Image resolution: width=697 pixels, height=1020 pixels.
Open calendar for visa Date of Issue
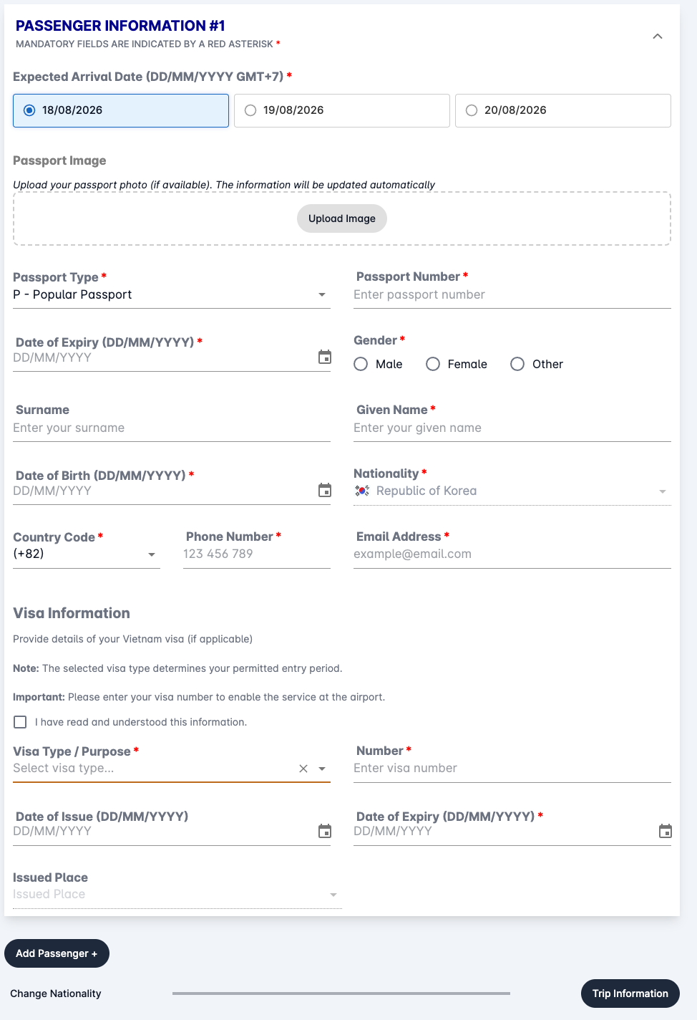tap(325, 831)
